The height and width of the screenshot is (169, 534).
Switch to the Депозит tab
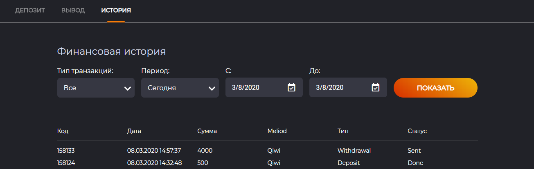coord(30,10)
